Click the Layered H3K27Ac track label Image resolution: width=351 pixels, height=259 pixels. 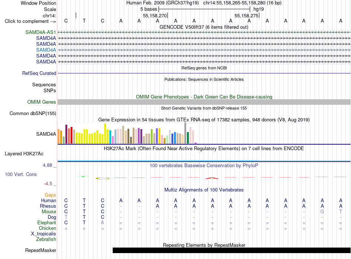[x=24, y=153]
